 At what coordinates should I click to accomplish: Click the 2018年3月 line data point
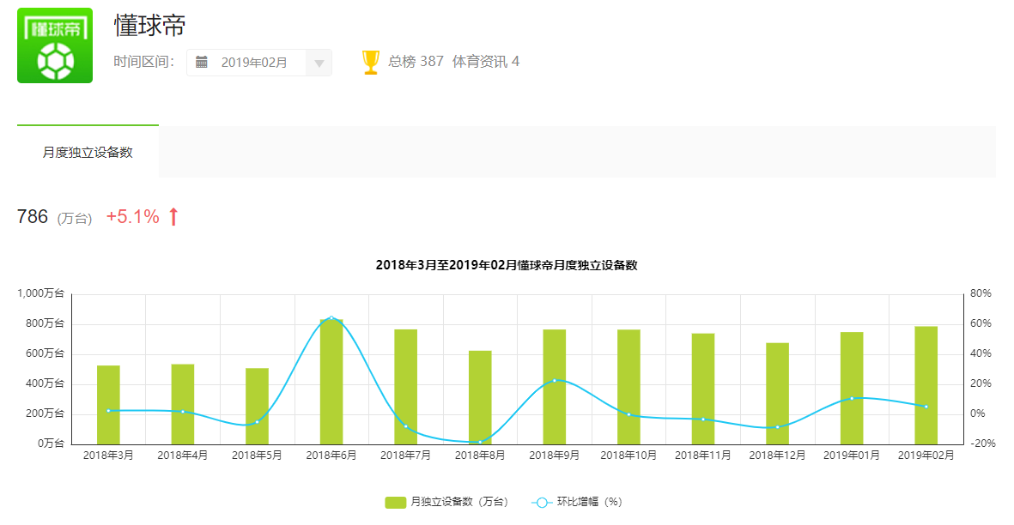point(109,411)
